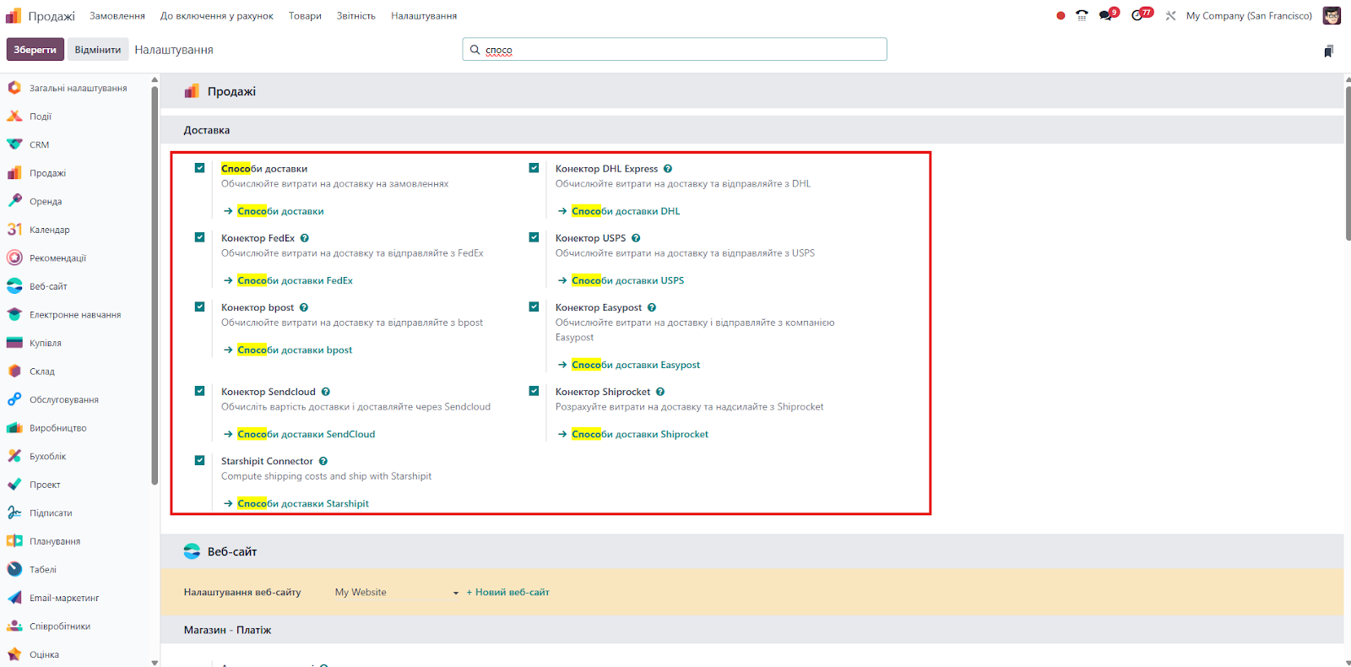Screen dimensions: 1351x667
Task: Click help icon next to Starshipit Connector
Action: [x=323, y=461]
